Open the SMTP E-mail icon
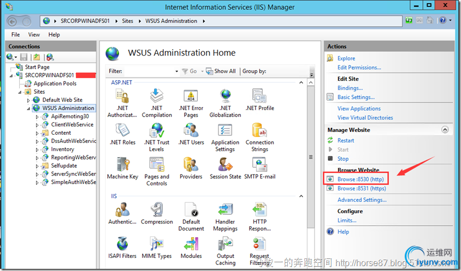The image size is (461, 271). click(x=259, y=165)
